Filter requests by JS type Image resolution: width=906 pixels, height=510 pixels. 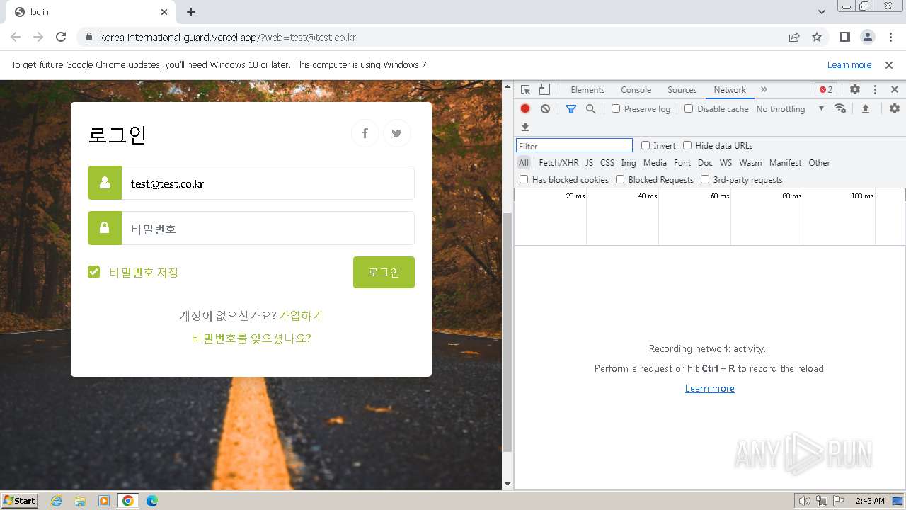pos(589,162)
